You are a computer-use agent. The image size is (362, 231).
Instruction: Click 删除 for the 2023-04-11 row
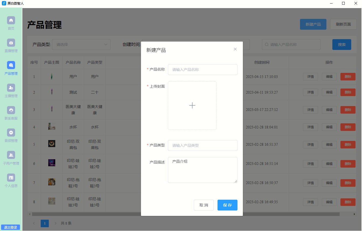pos(348,92)
